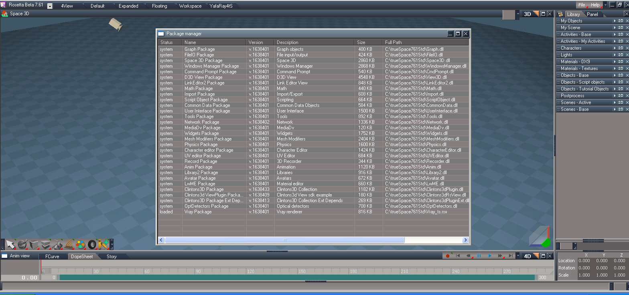Click the Library cabinet icon

click(560, 14)
